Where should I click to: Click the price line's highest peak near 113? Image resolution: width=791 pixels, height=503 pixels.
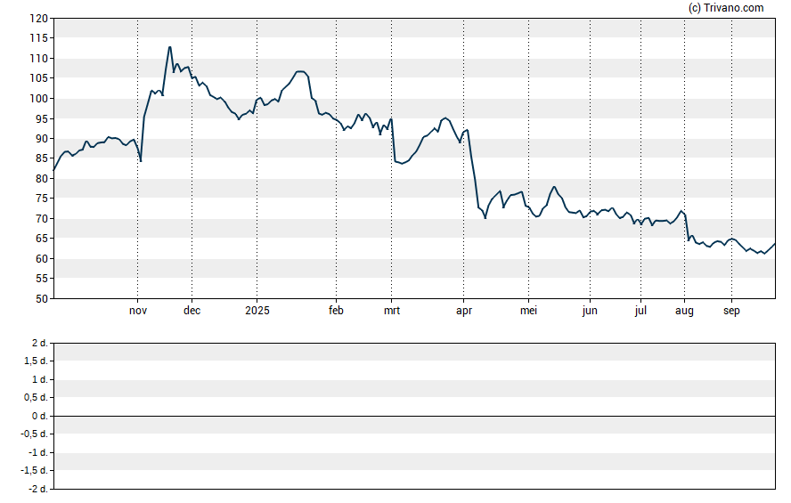pos(169,47)
